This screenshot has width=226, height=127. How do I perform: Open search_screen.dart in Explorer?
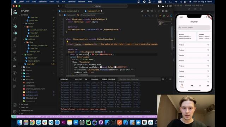point(38,30)
